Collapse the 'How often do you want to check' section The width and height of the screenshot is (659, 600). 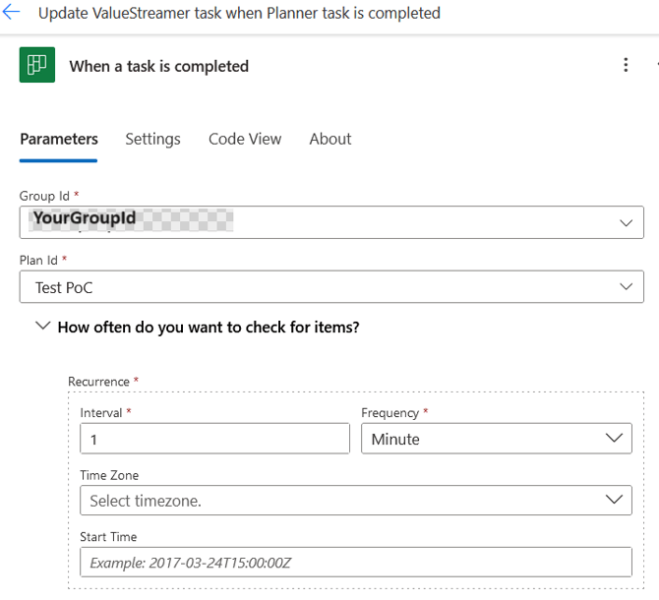click(x=42, y=327)
